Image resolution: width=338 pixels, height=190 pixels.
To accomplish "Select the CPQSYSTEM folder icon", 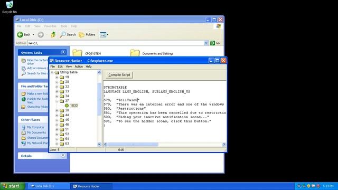I will (x=77, y=53).
